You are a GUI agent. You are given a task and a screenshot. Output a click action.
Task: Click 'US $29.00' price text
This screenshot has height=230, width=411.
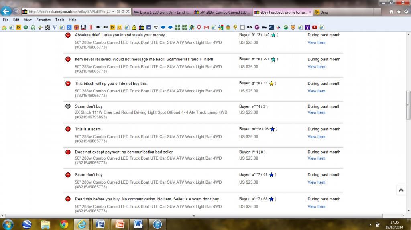248,112
